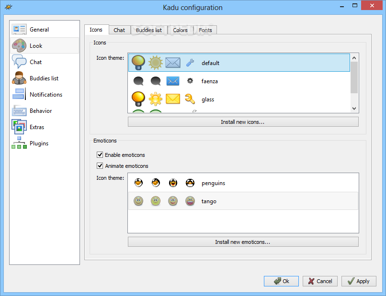Minimize the Kadu configuration window
This screenshot has width=386, height=296.
[x=342, y=6]
